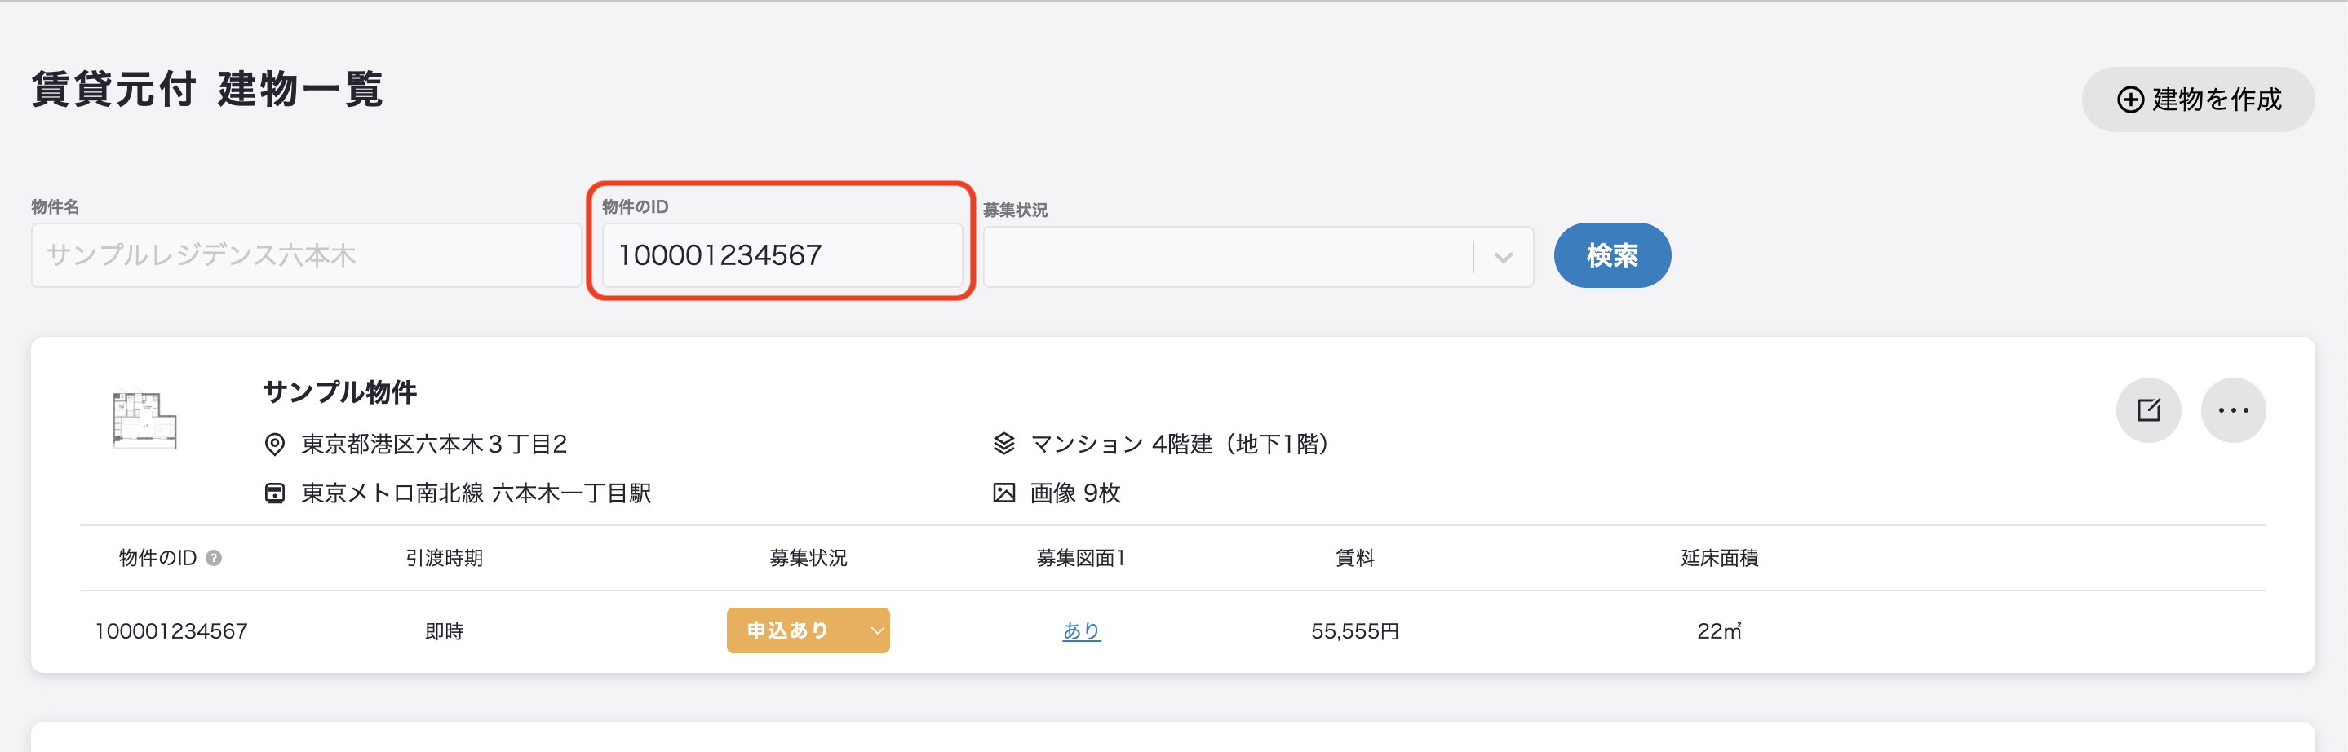This screenshot has width=2348, height=752.
Task: Click the 物件のID search field
Action: [782, 255]
